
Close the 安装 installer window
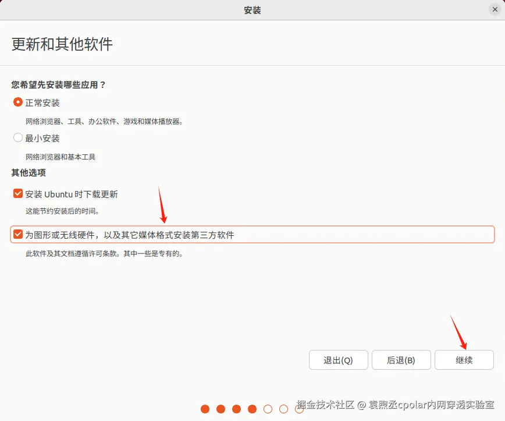(495, 10)
